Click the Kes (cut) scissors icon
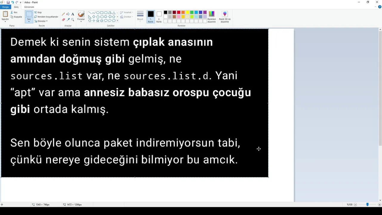The image size is (382, 215). tap(12, 12)
